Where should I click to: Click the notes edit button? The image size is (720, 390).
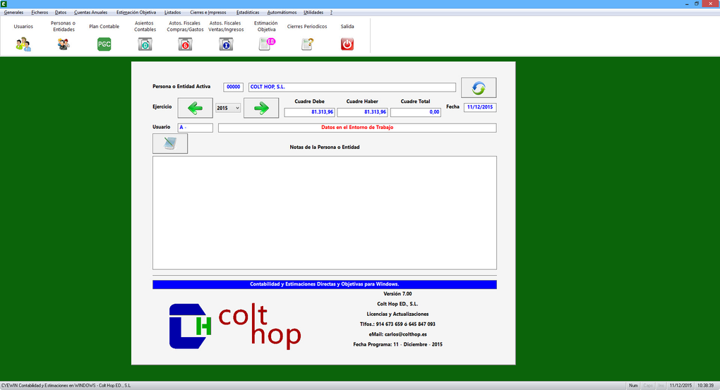point(170,144)
